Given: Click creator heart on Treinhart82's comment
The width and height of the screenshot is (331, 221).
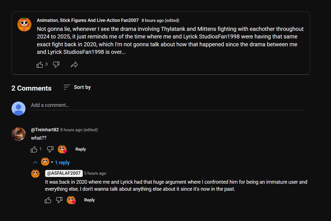Looking at the screenshot, I should pyautogui.click(x=62, y=149).
